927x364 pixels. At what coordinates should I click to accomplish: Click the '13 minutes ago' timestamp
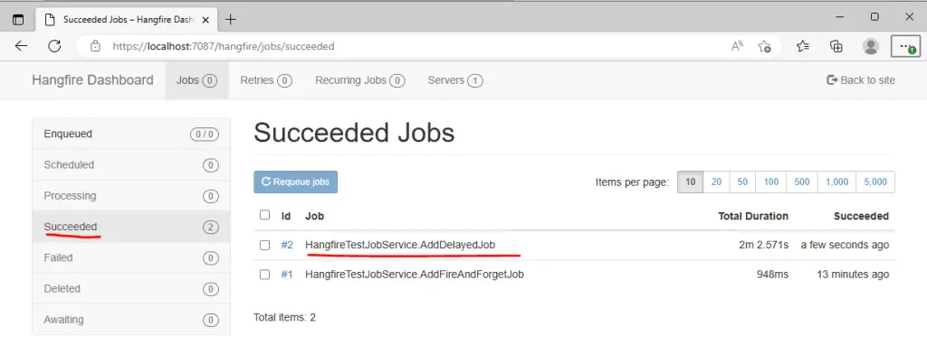(x=853, y=275)
